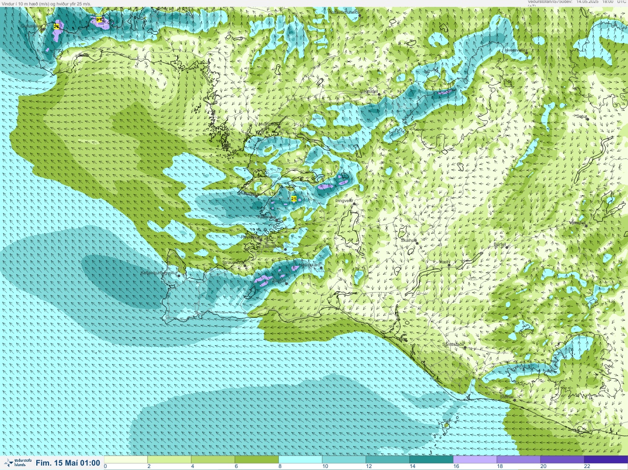The image size is (628, 470).
Task: Click the Gufuskálar station label
Action: [x=31, y=26]
